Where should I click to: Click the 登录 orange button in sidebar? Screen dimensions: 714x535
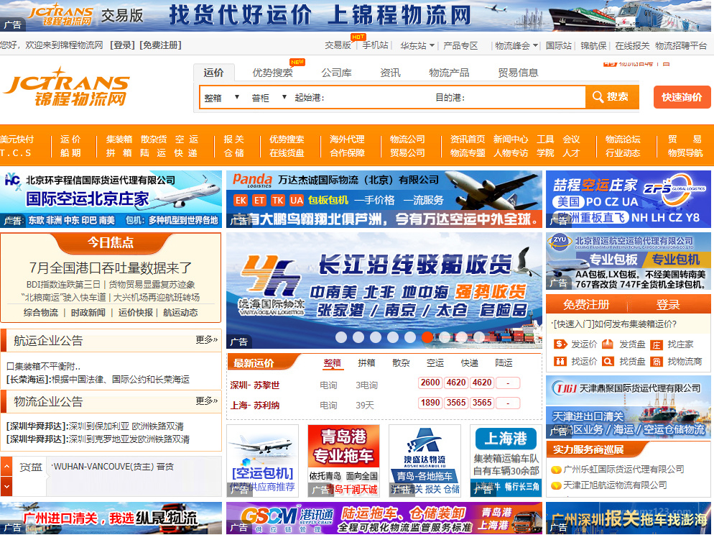667,304
